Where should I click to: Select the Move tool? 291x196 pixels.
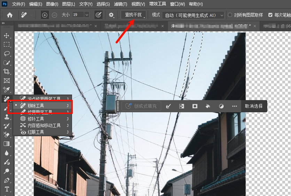[x=7, y=35]
